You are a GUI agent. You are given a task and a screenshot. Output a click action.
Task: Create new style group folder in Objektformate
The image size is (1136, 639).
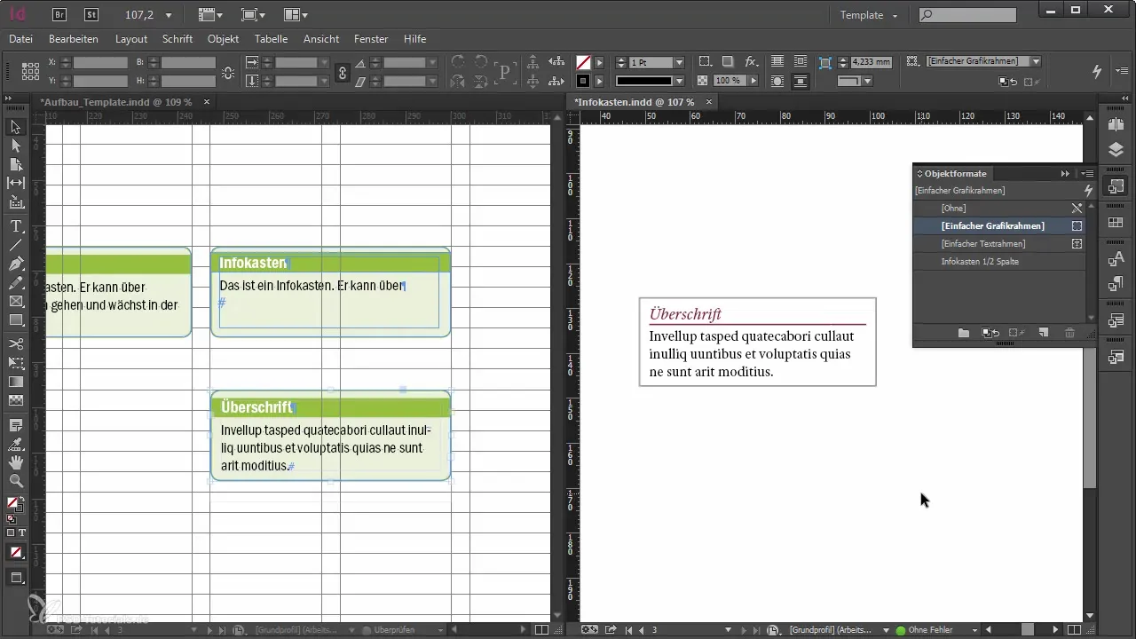[x=964, y=333]
